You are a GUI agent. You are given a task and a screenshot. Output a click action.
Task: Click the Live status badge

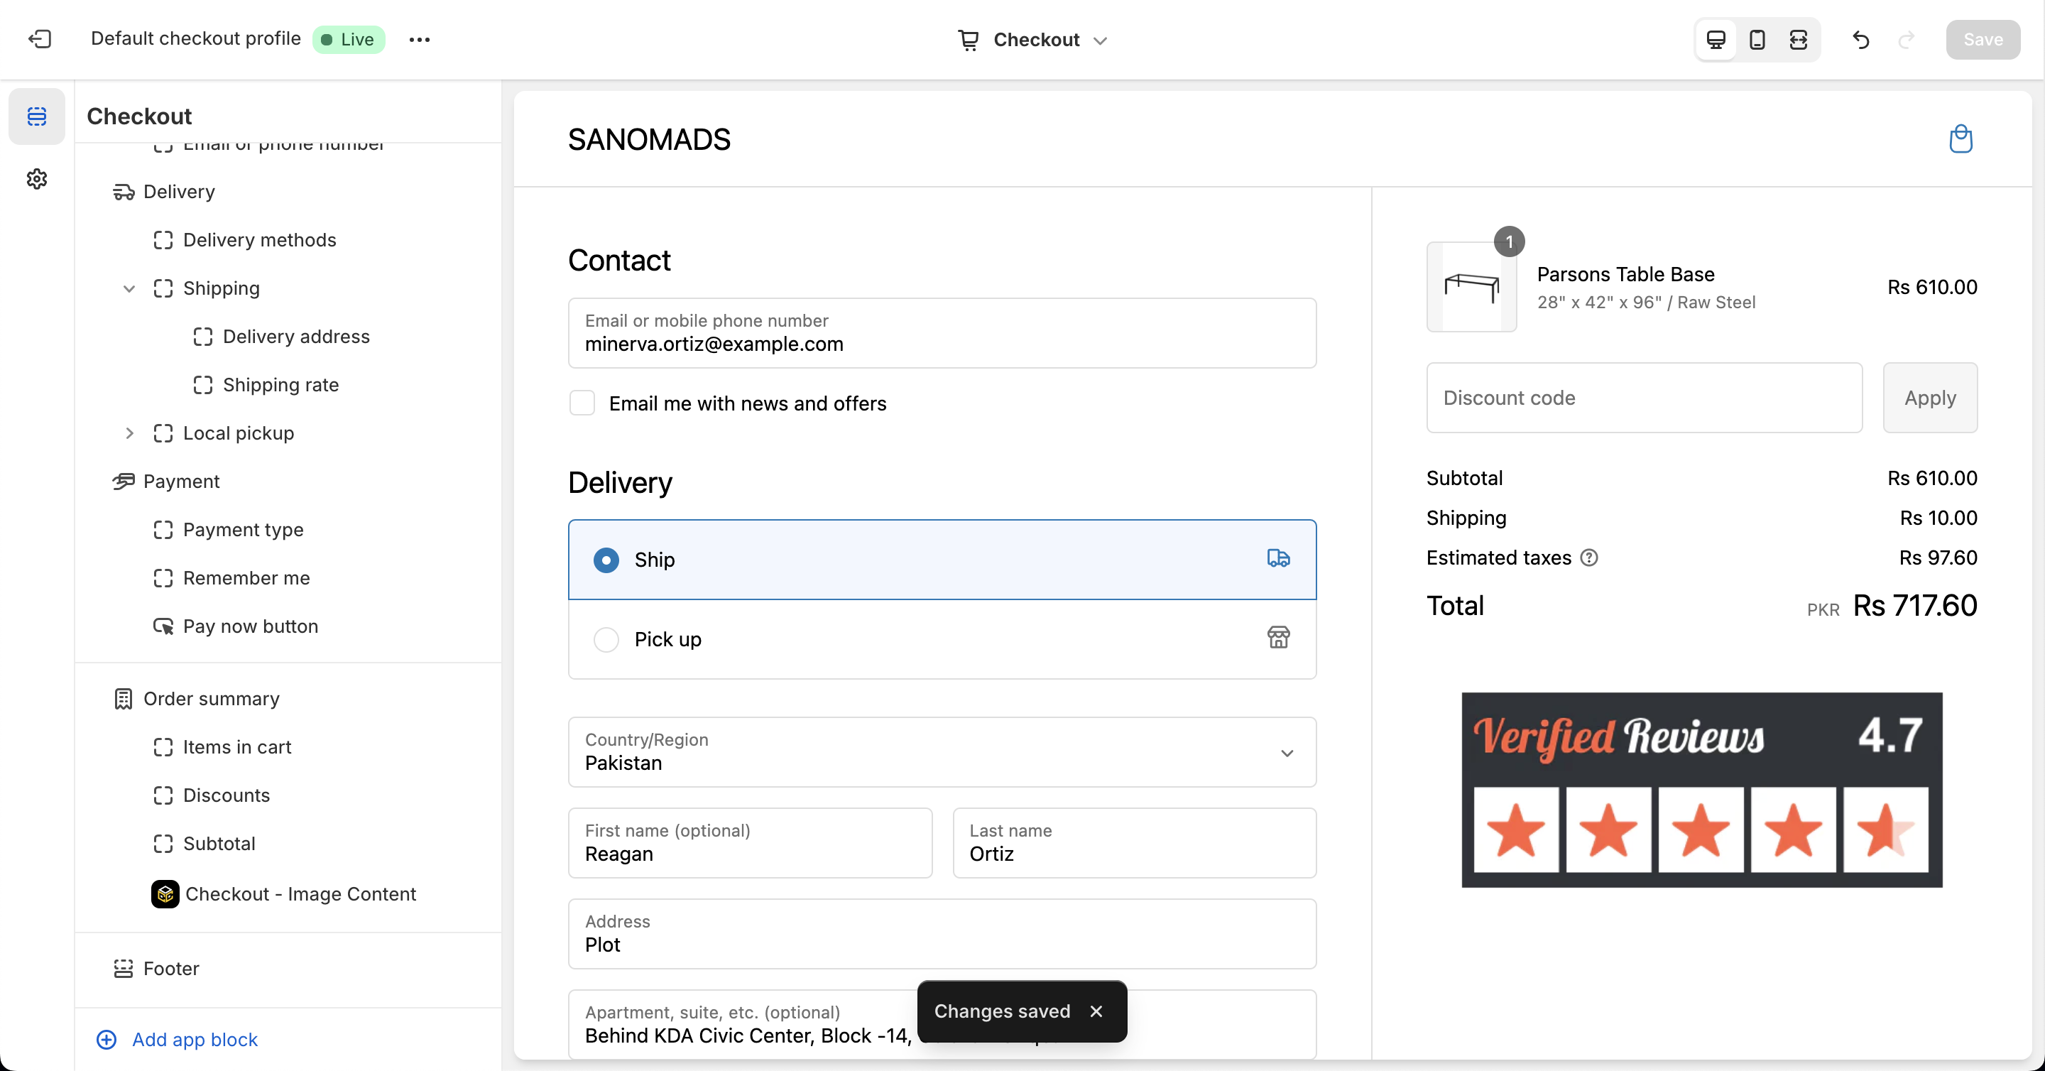click(349, 40)
